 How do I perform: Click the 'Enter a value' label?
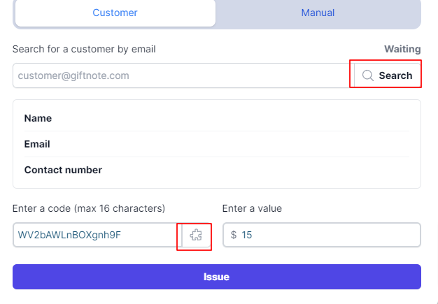[x=252, y=208]
